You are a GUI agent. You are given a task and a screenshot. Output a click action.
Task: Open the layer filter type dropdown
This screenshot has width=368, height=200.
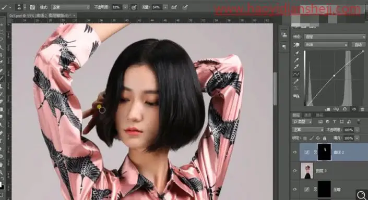302,122
